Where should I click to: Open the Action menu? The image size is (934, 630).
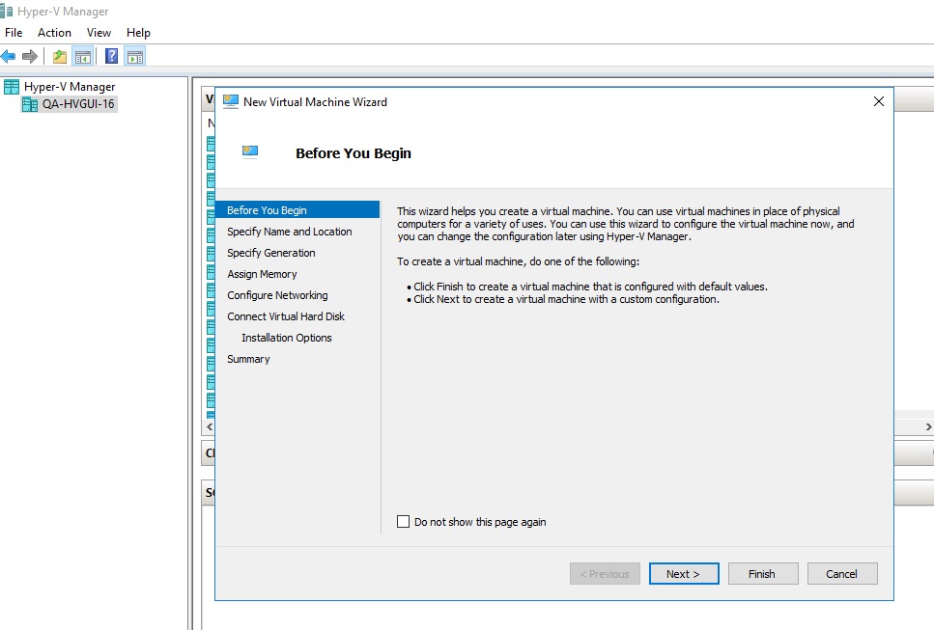click(x=54, y=33)
